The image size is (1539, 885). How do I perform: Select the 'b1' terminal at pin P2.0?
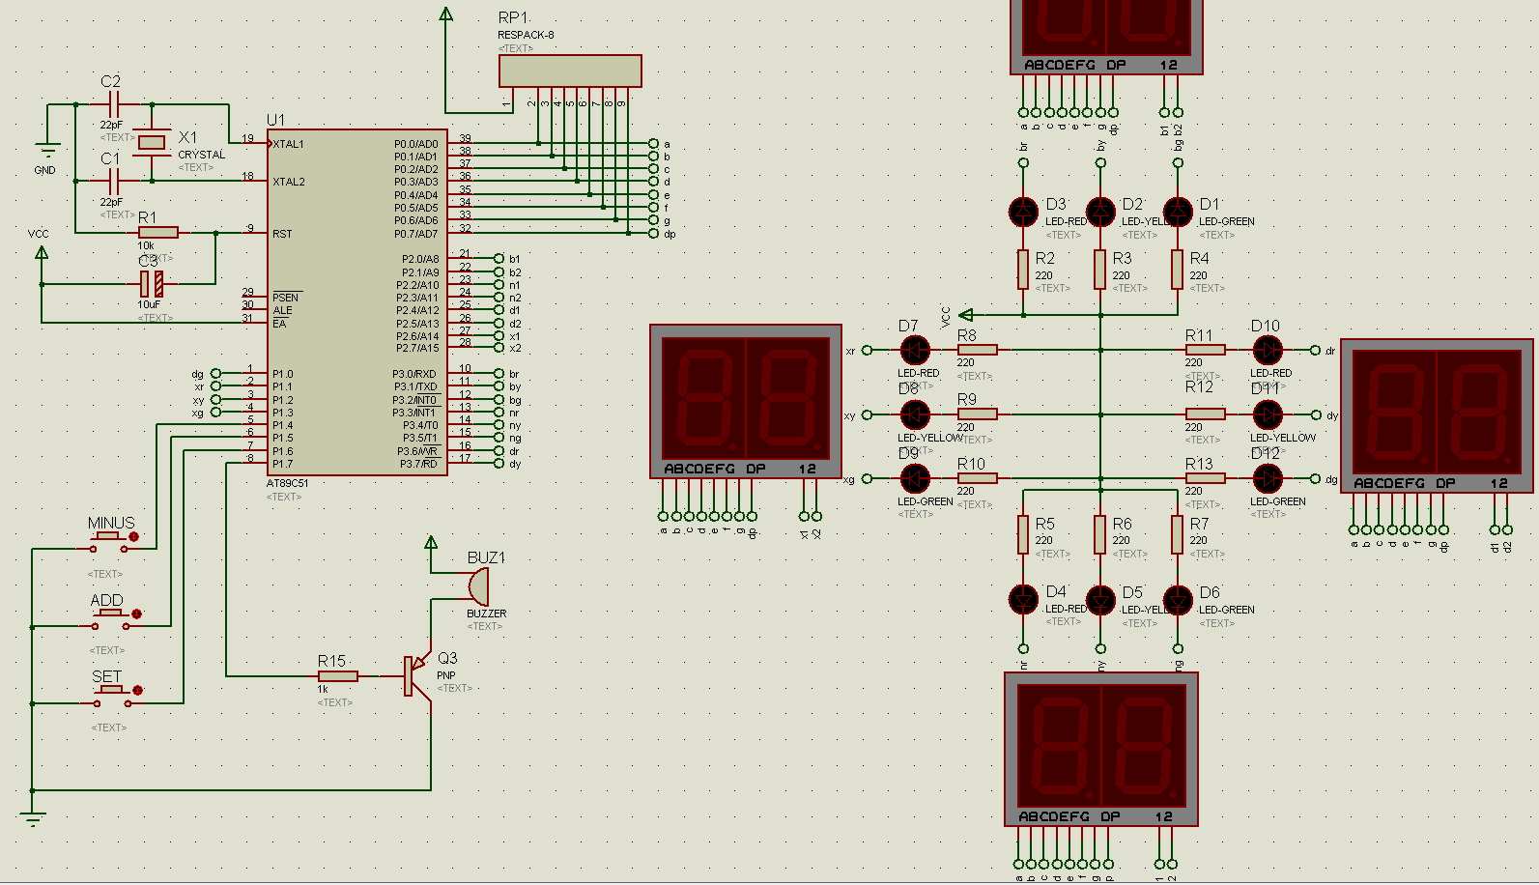point(499,258)
